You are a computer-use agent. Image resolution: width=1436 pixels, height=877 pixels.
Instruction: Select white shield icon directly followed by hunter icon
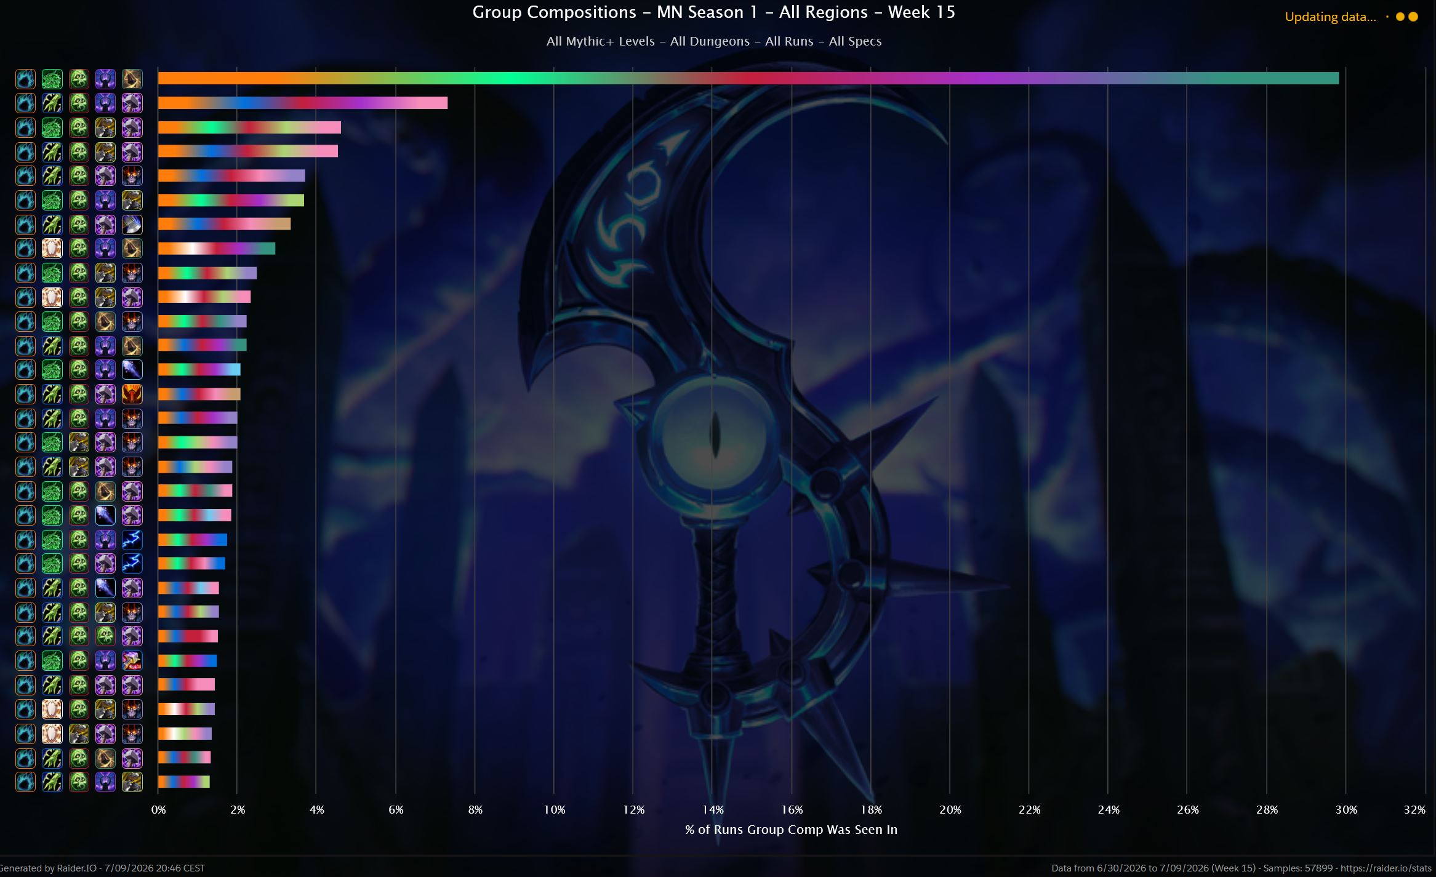[x=52, y=734]
